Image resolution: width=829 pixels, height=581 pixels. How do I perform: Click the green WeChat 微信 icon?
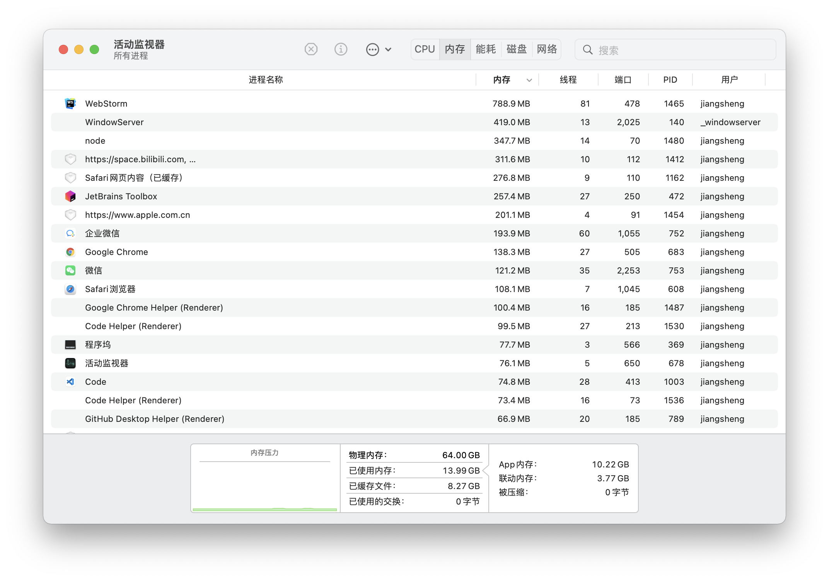pyautogui.click(x=70, y=270)
